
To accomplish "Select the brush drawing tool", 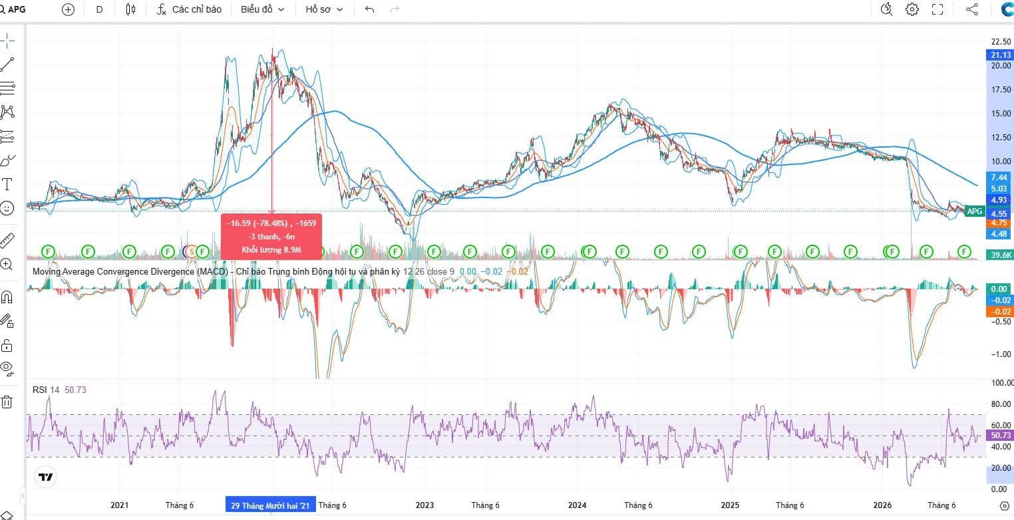I will 7,160.
